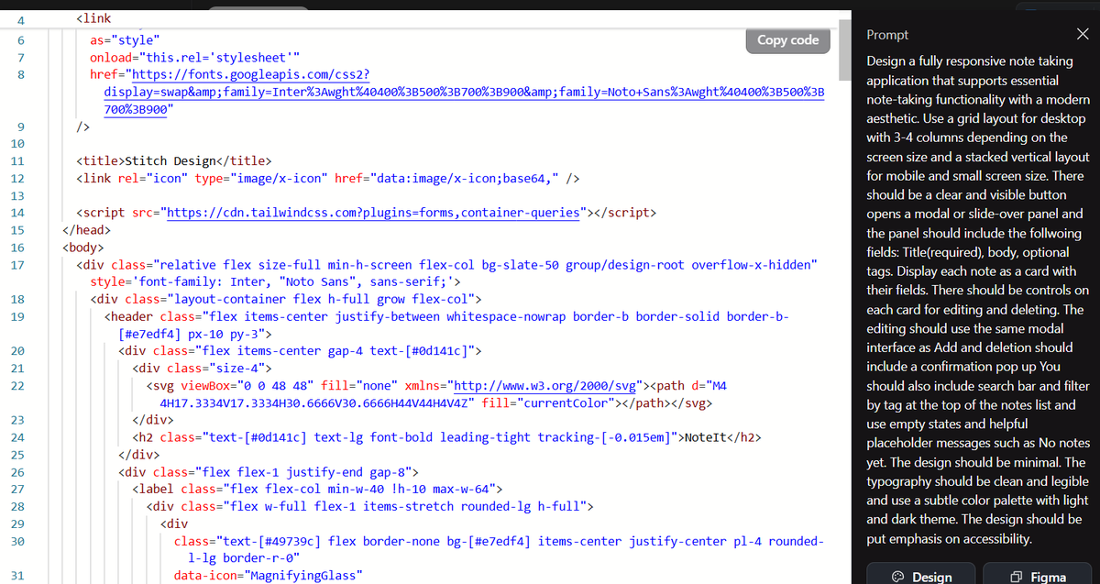This screenshot has width=1100, height=584.
Task: Click the 'NoteIt' h2 heading text in code
Action: (x=707, y=437)
